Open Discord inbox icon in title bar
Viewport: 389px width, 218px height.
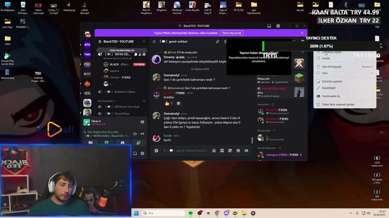[x=269, y=26]
